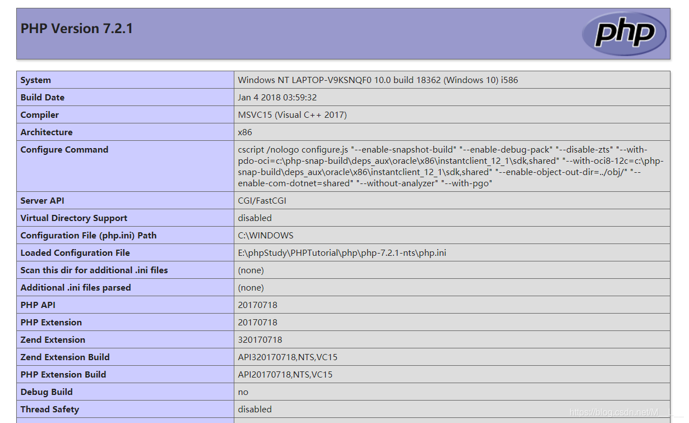This screenshot has width=689, height=423.
Task: Select the Jan 4 2018 03:59:32 value
Action: click(278, 98)
